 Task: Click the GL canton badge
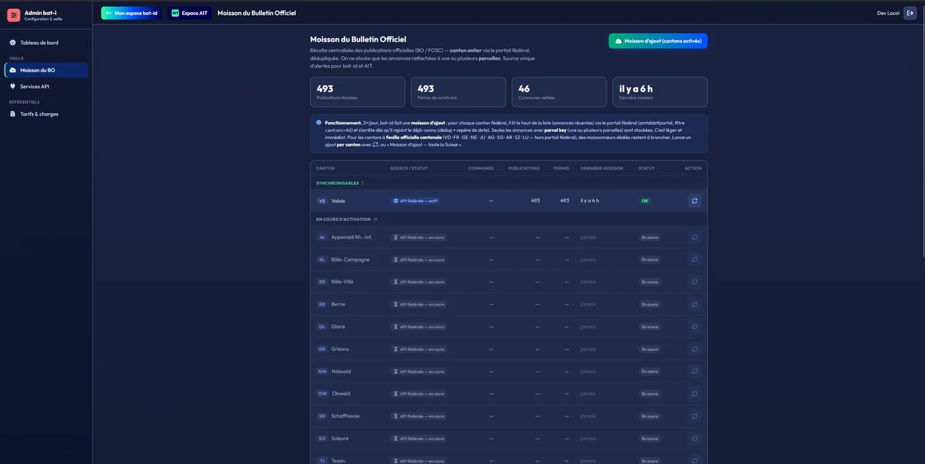coord(322,326)
